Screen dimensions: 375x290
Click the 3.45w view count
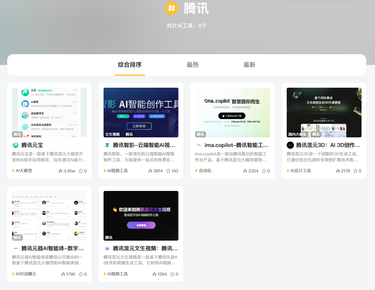click(69, 171)
